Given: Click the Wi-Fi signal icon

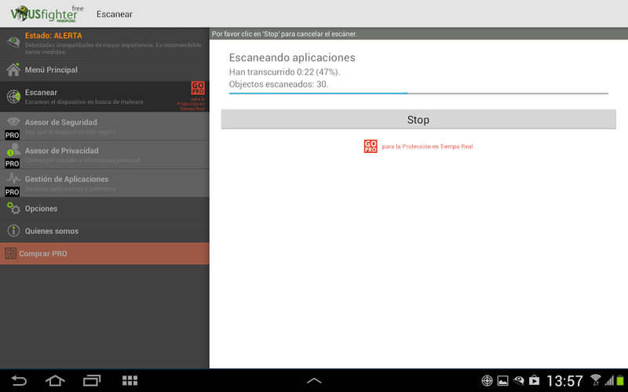Looking at the screenshot, I should [x=596, y=380].
